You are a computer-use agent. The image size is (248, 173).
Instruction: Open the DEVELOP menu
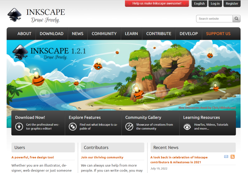188,34
